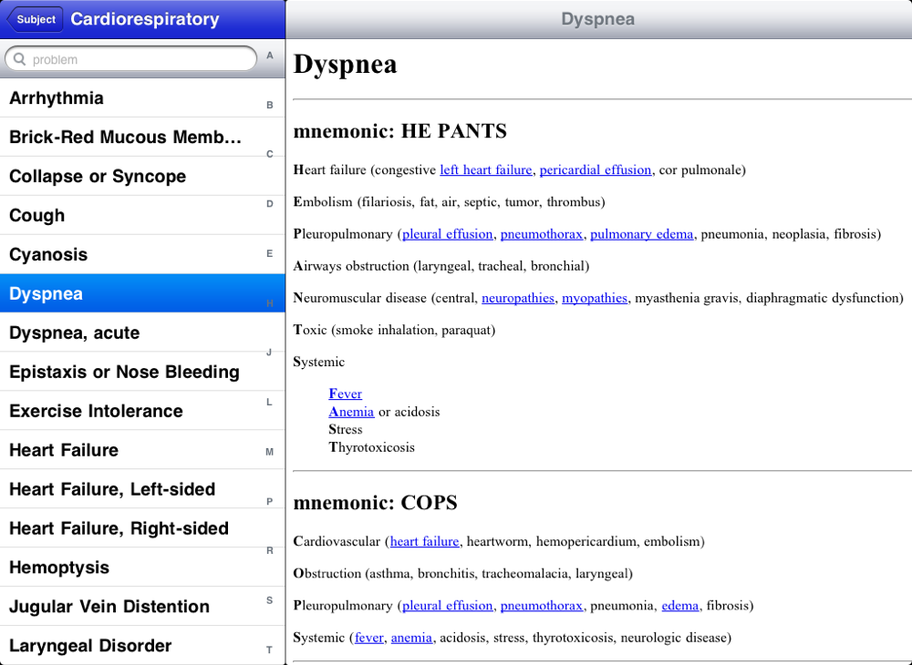Jump to index letter P
Image resolution: width=912 pixels, height=665 pixels.
pyautogui.click(x=269, y=501)
